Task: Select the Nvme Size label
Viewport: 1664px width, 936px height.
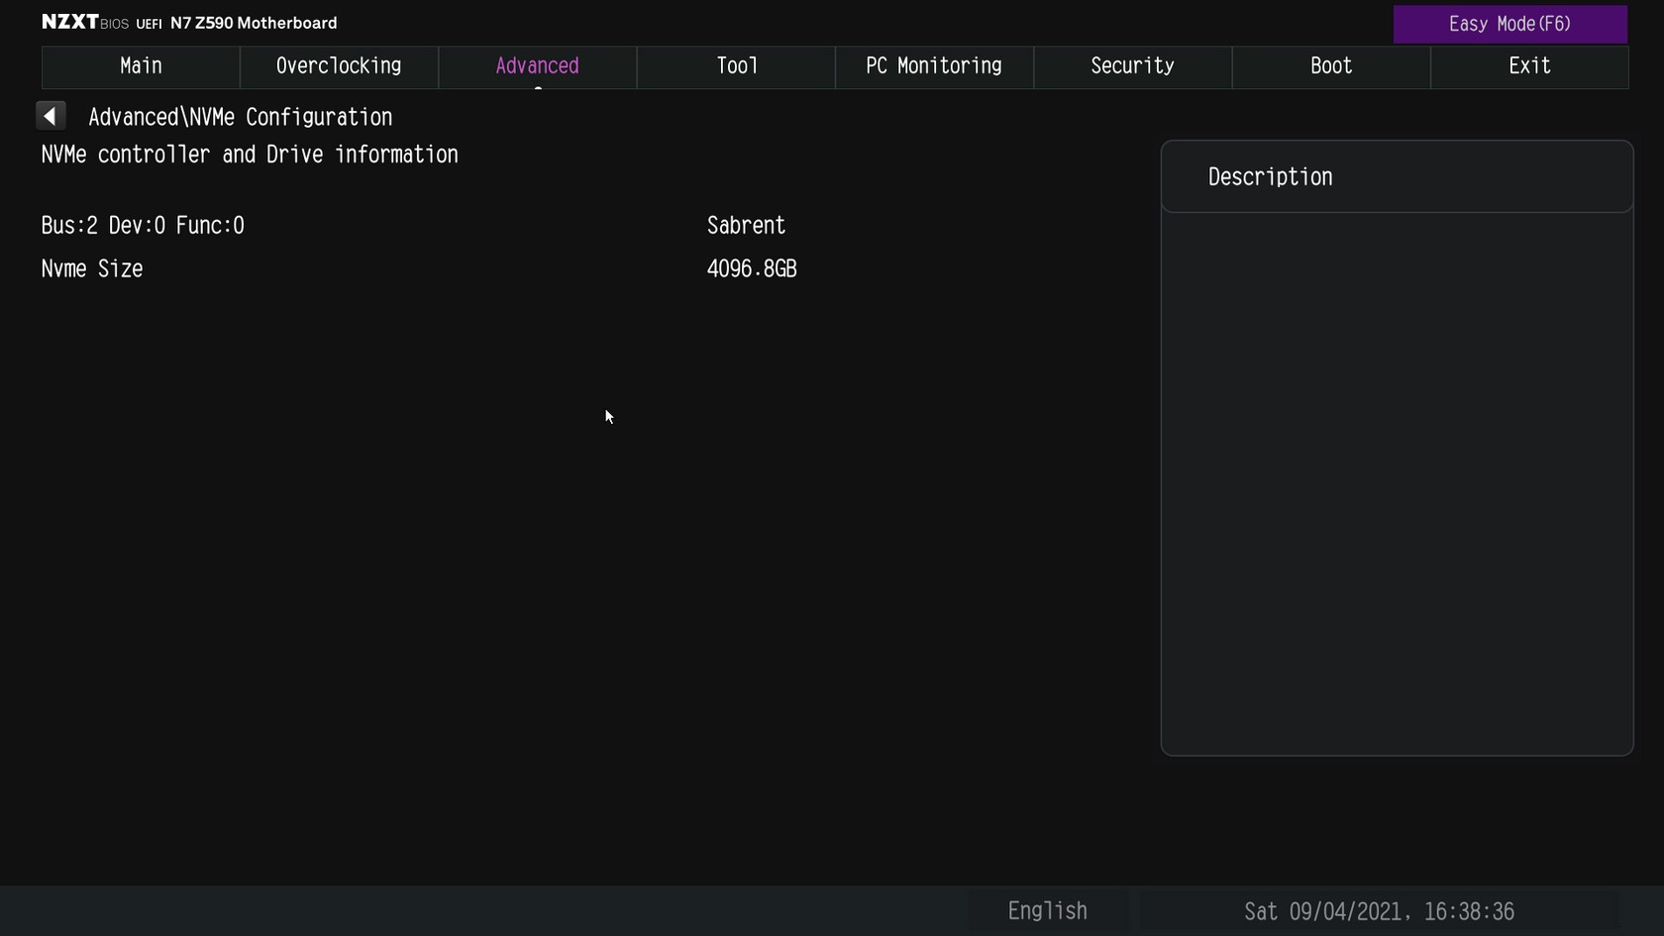Action: [x=92, y=269]
